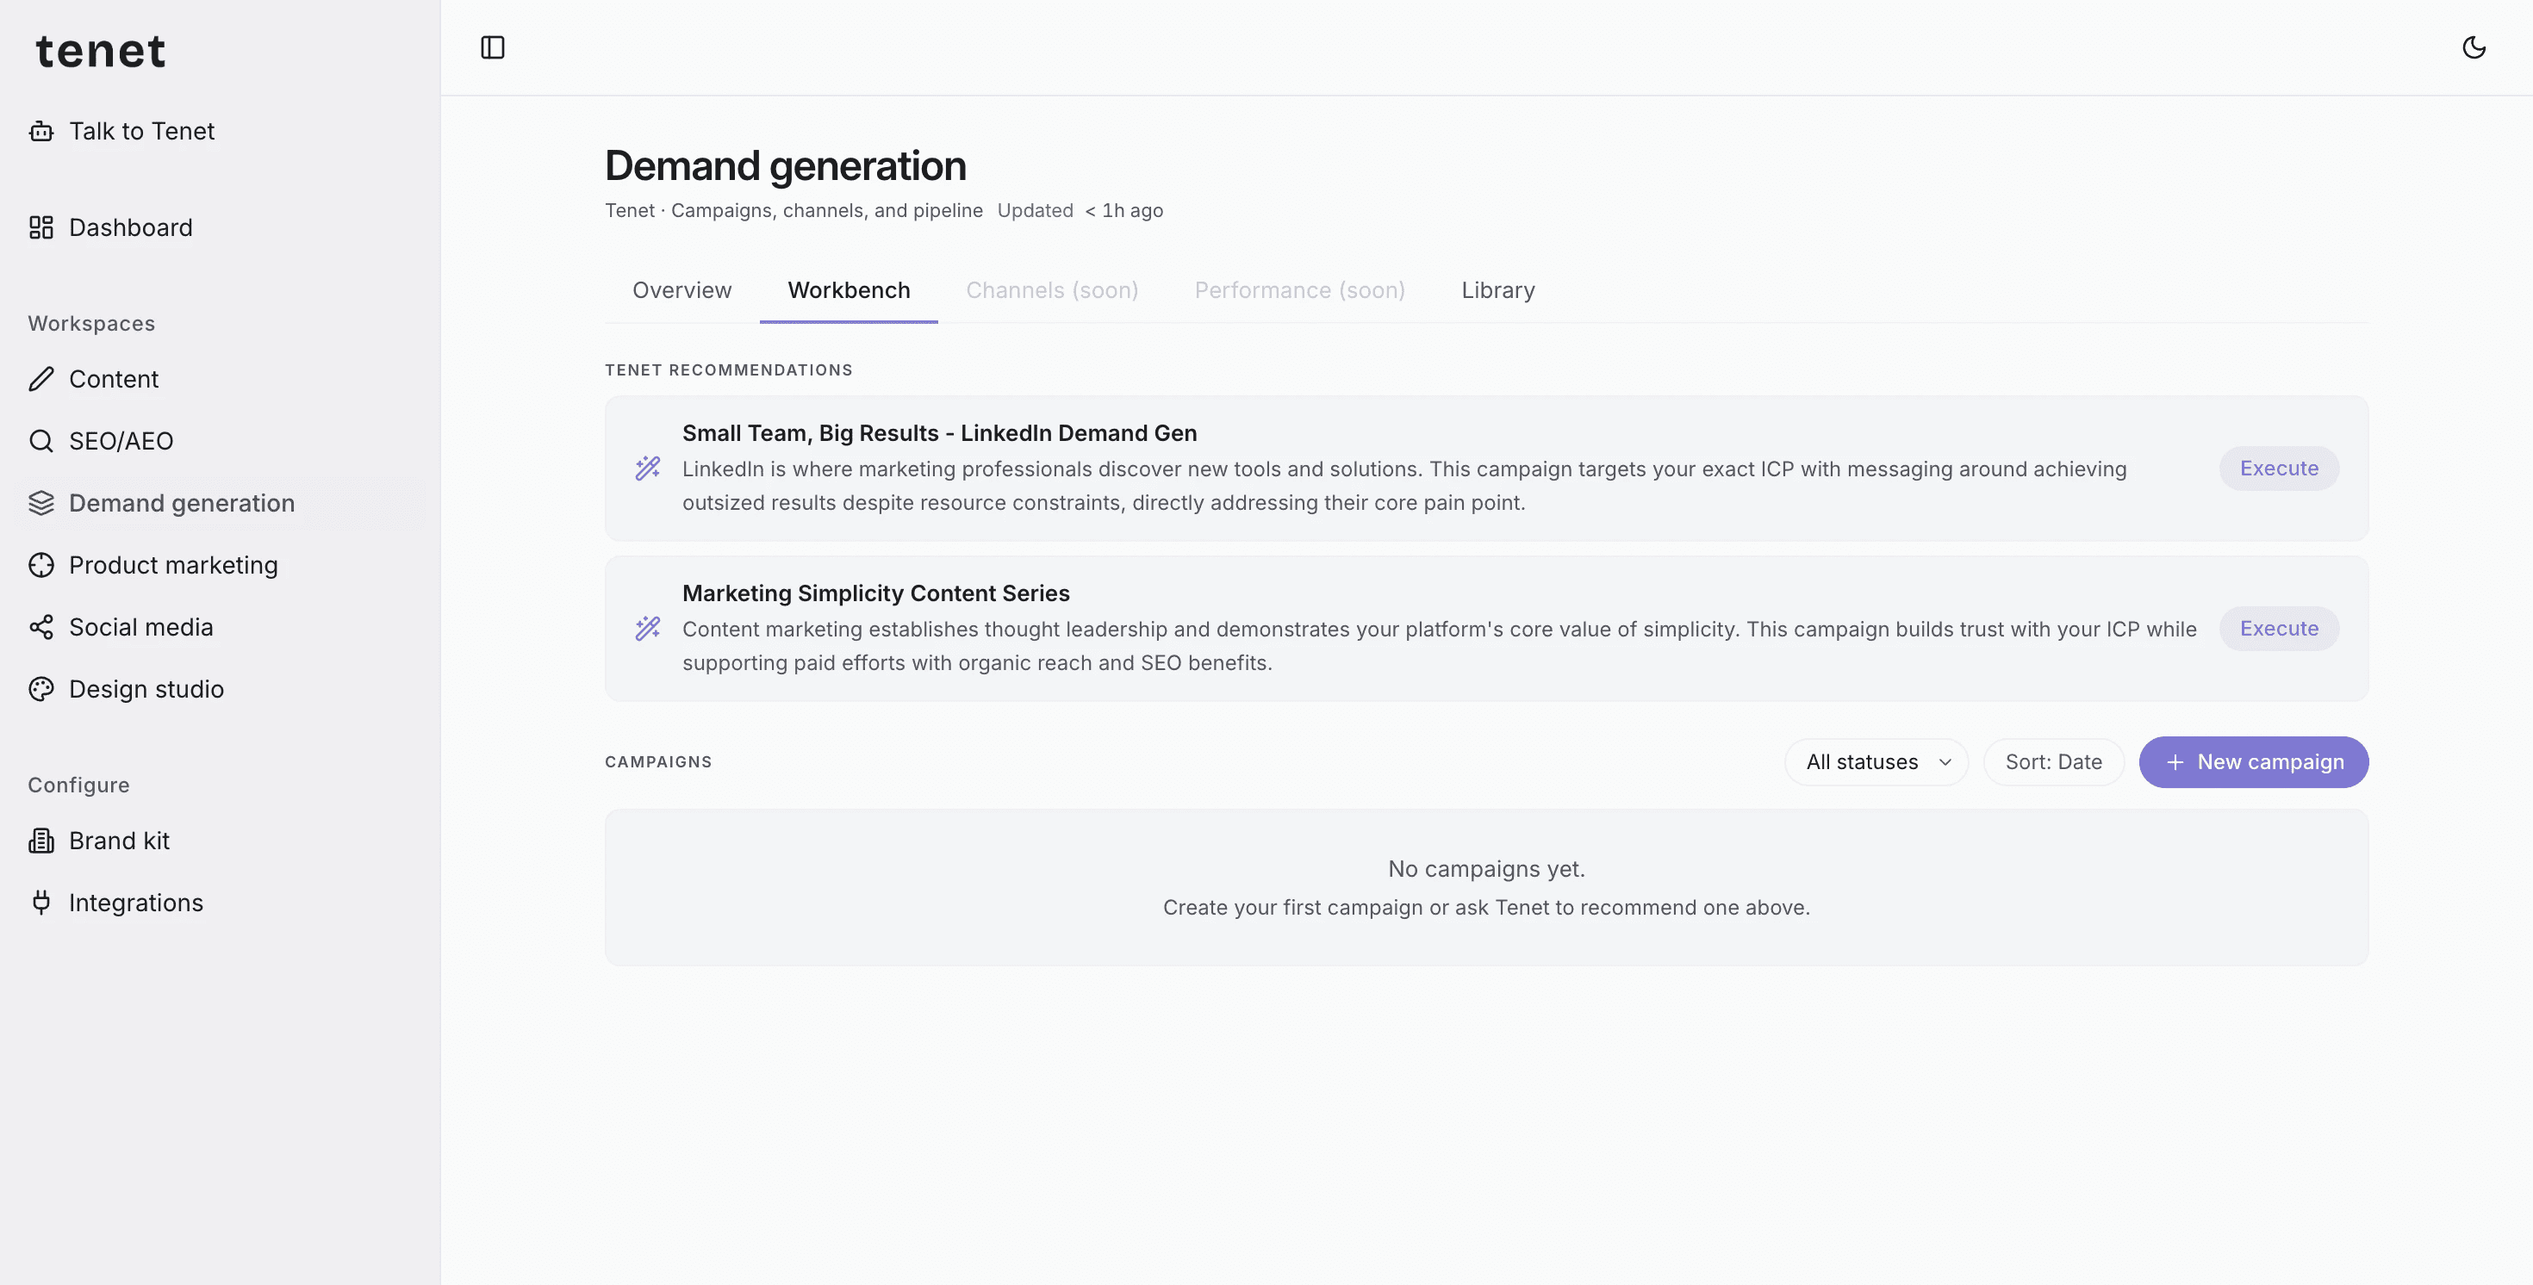Click the tenet logo
2533x1285 pixels.
[100, 51]
